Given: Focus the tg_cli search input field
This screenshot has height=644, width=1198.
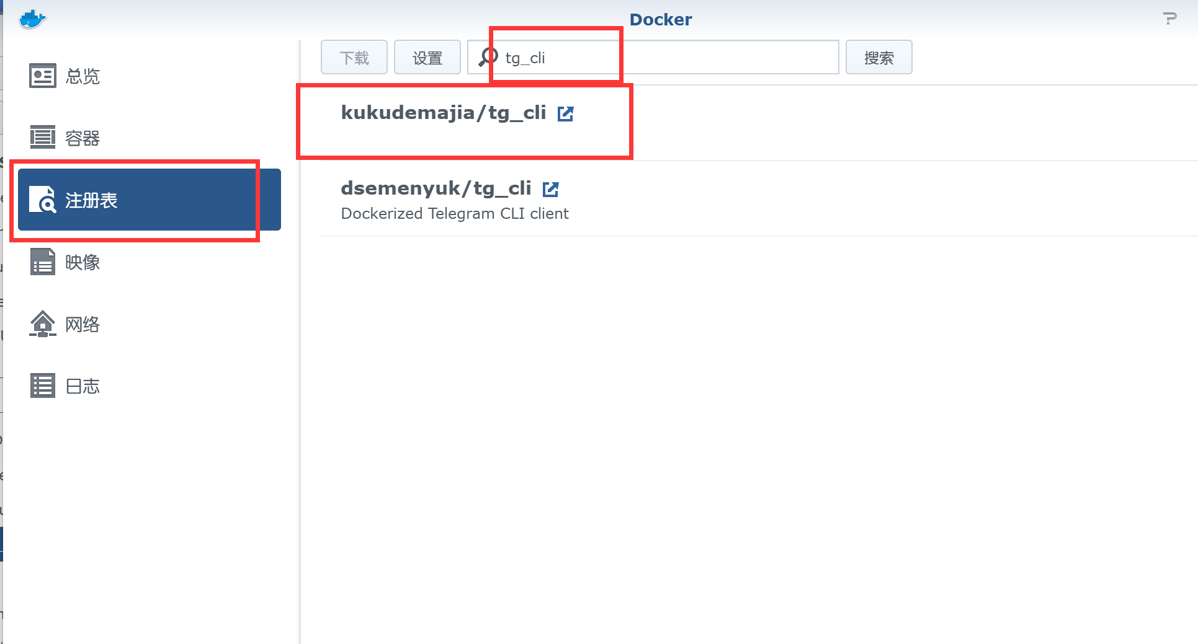Looking at the screenshot, I should click(653, 58).
